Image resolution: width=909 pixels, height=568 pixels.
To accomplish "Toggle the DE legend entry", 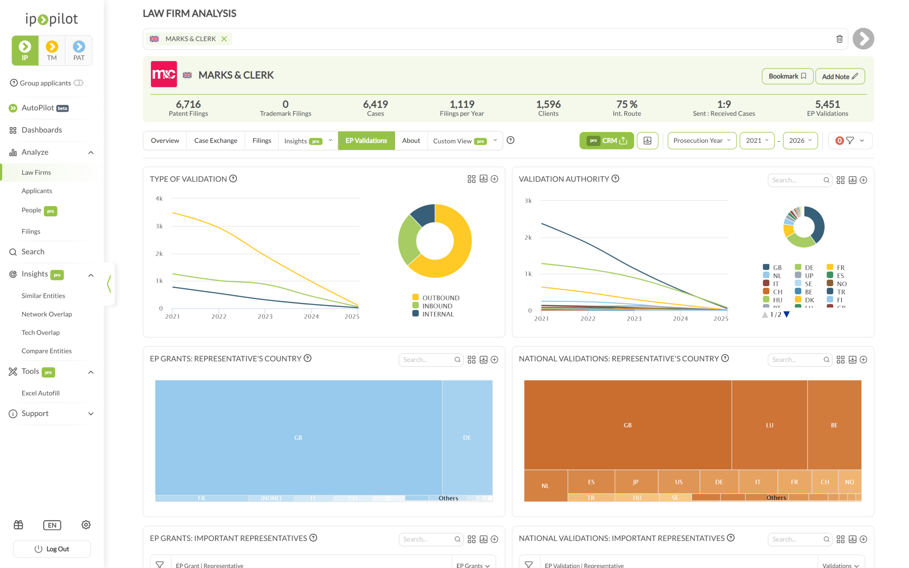I will [804, 267].
